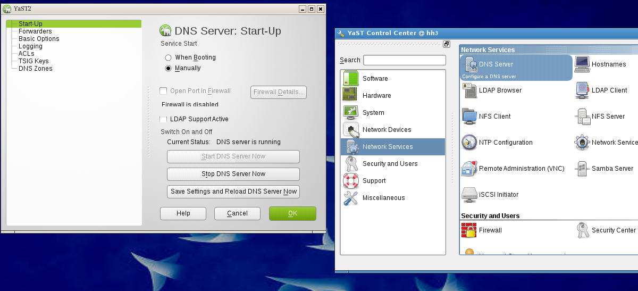
Task: Open NFS Client icon
Action: (x=470, y=117)
